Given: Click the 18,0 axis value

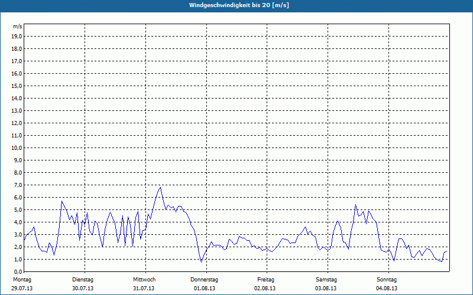Looking at the screenshot, I should tap(17, 49).
